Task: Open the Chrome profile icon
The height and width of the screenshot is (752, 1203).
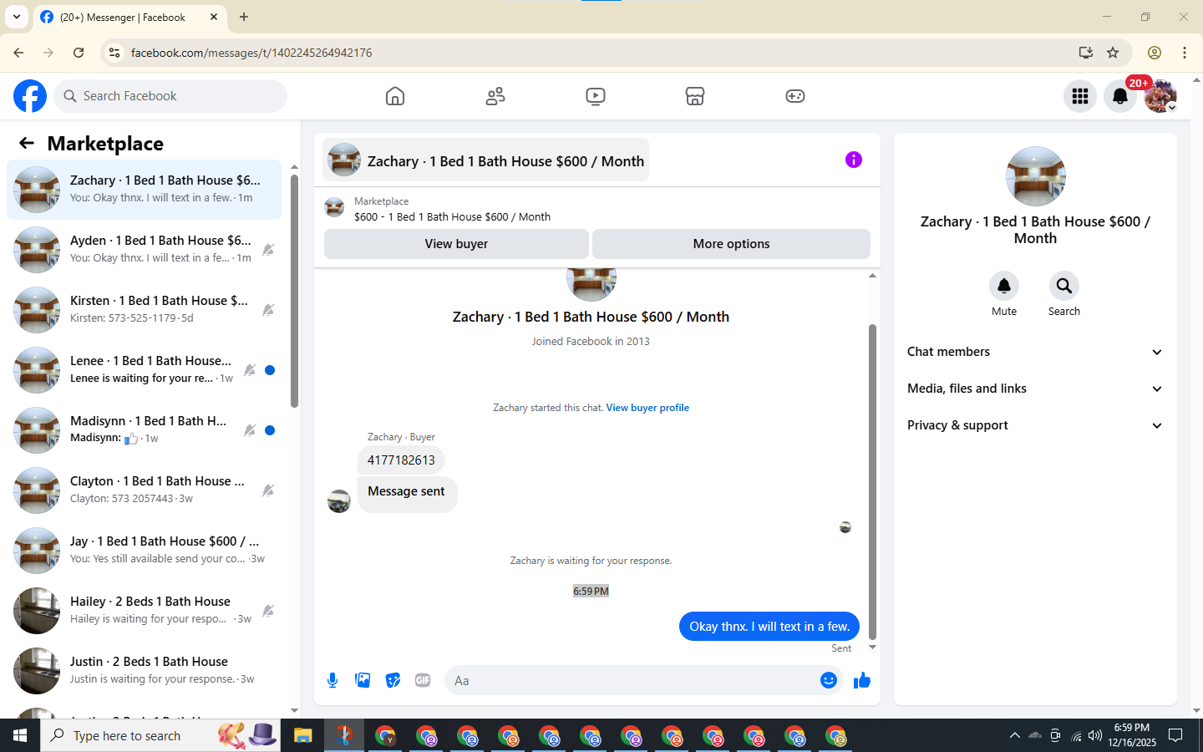Action: [1155, 53]
